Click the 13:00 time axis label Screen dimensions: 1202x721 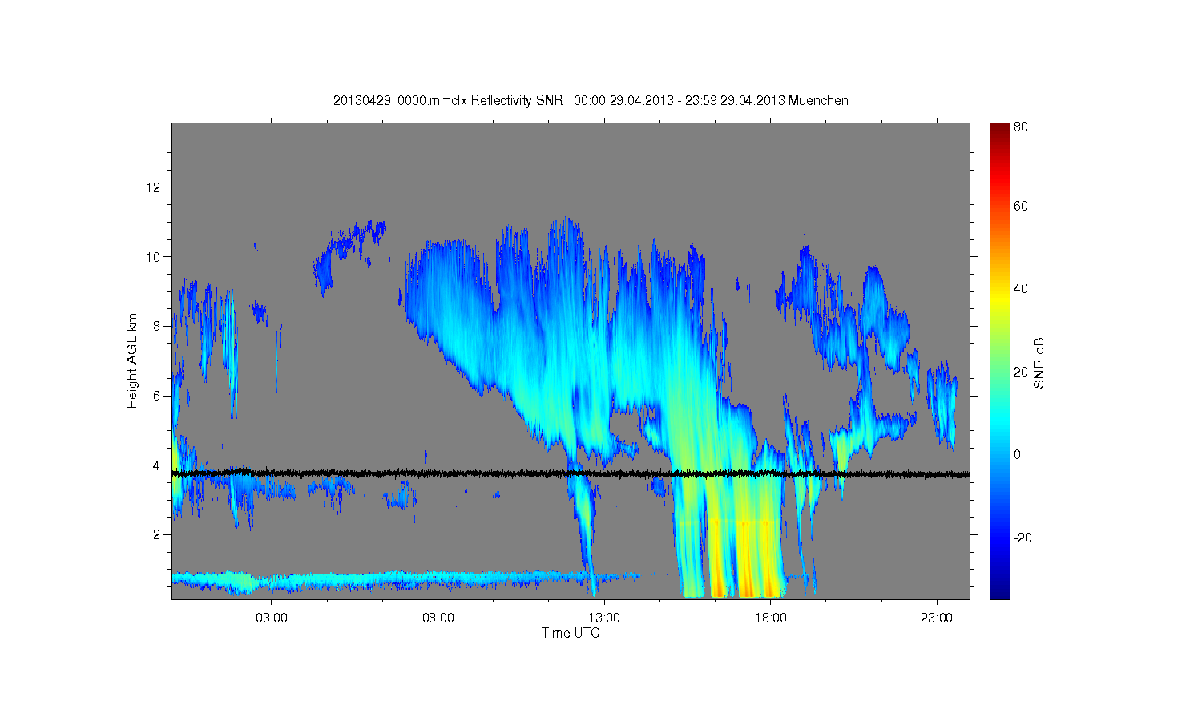[x=604, y=618]
